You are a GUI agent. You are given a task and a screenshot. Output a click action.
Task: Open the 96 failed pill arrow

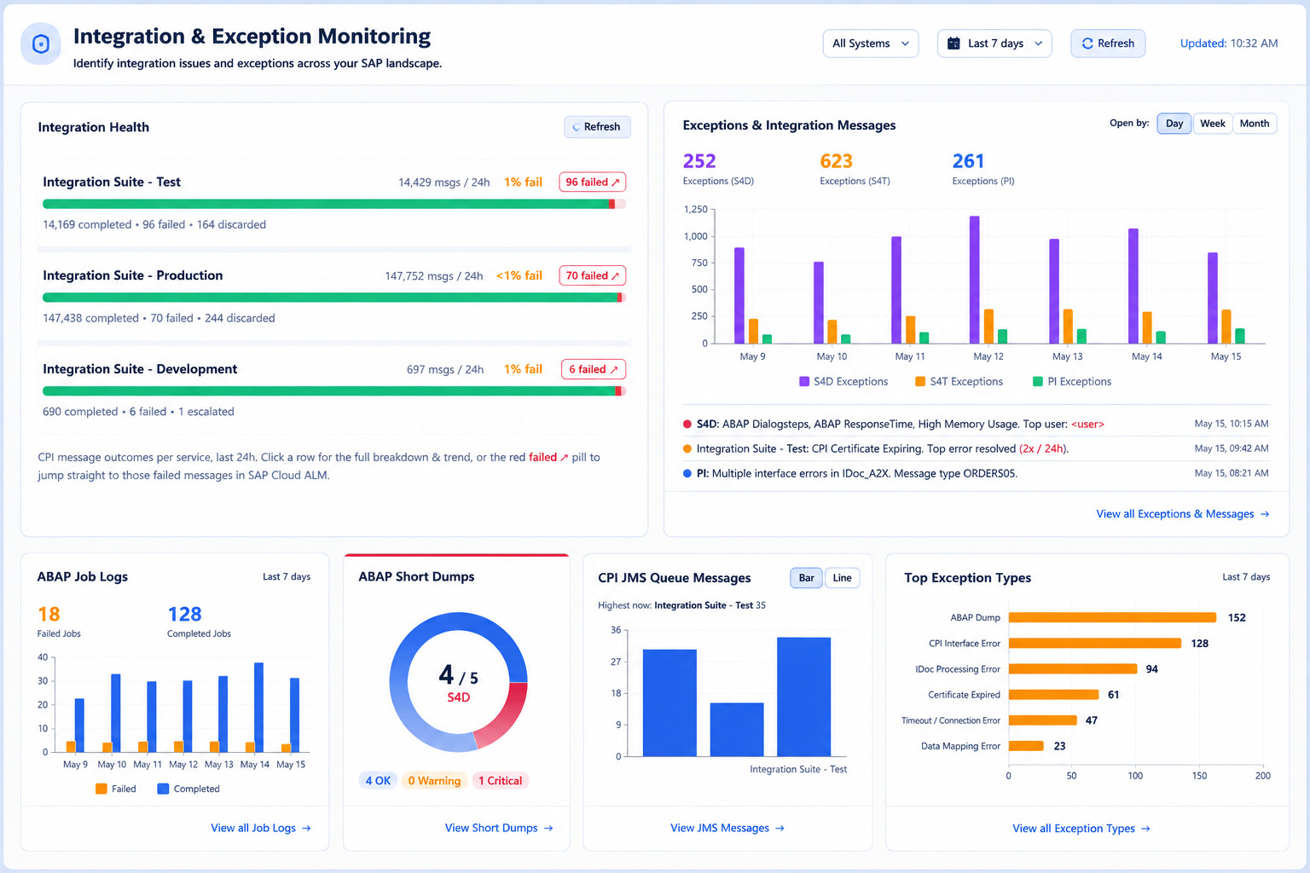(616, 182)
